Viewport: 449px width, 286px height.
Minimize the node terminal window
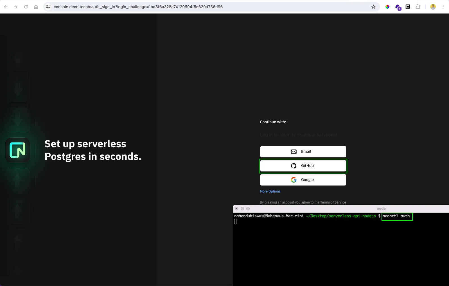[x=242, y=209]
